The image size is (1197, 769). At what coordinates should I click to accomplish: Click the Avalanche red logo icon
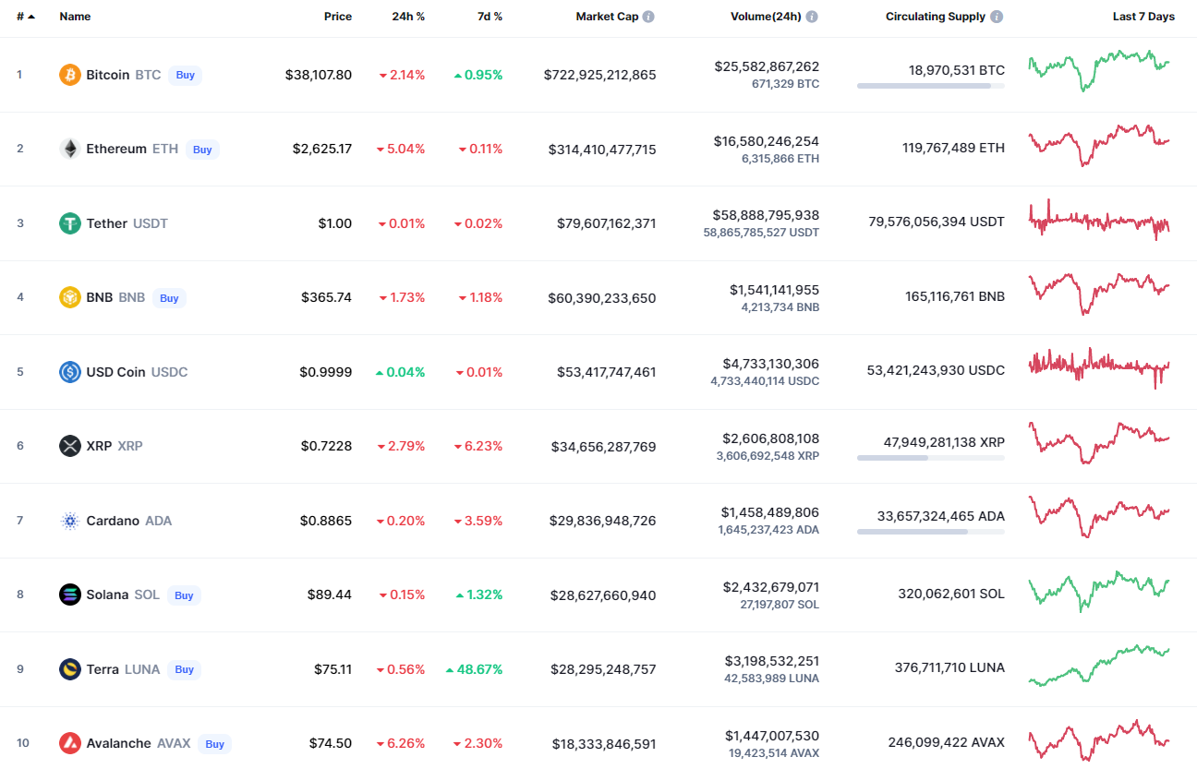[70, 743]
